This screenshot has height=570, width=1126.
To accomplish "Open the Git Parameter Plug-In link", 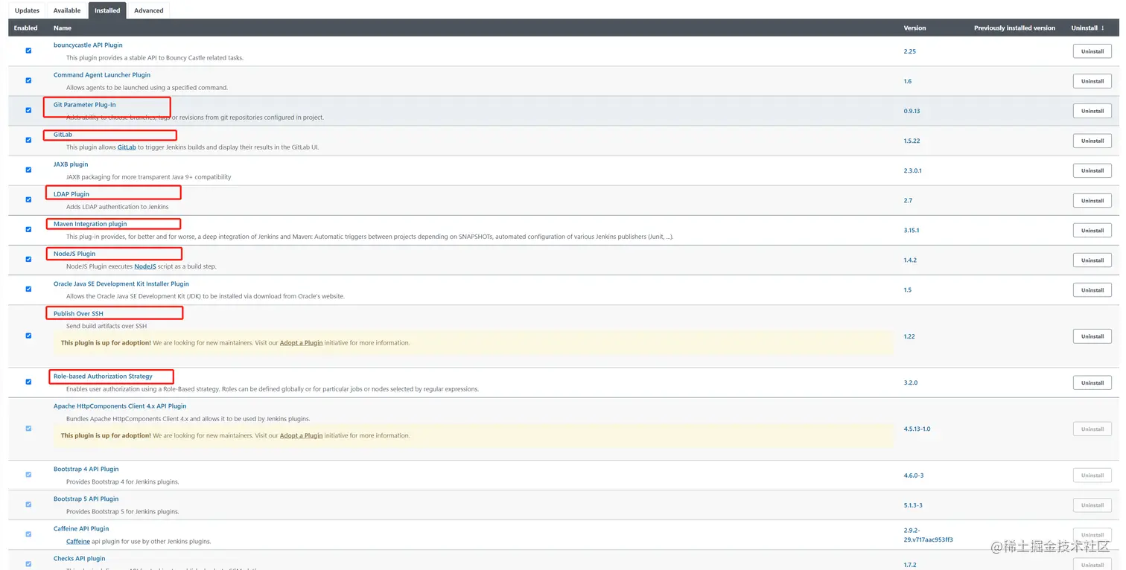I will click(x=85, y=105).
